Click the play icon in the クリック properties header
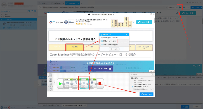 point(152,75)
